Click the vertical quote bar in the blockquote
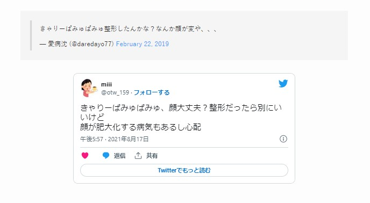 click(31, 35)
